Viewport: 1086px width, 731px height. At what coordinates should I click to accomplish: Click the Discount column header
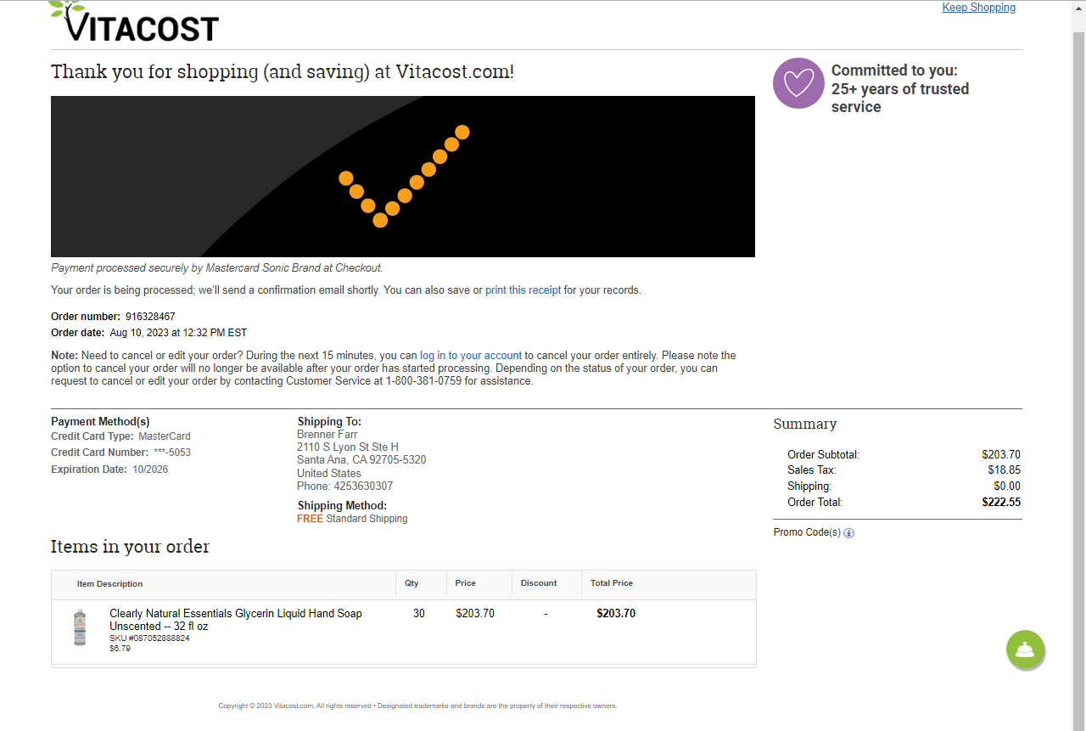tap(539, 583)
